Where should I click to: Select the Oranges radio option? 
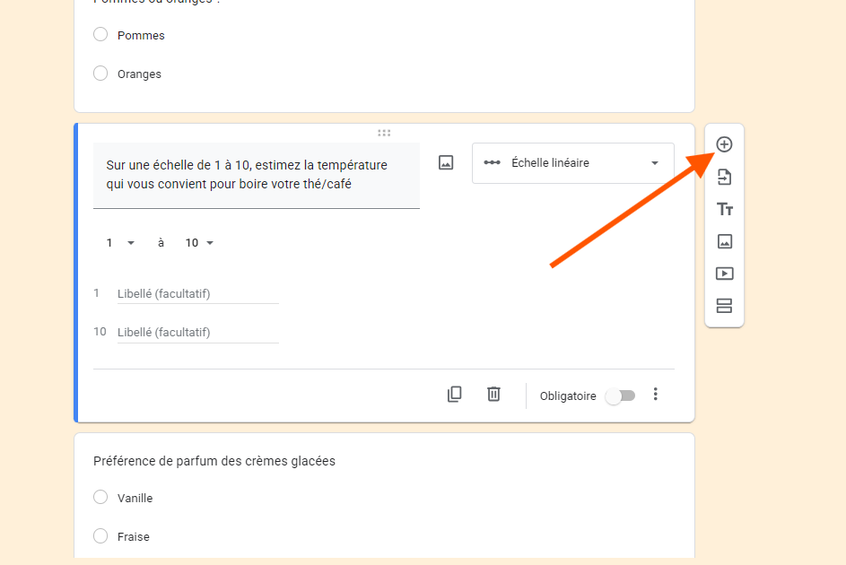100,74
